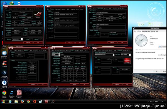The width and height of the screenshot is (167, 109).
Task: Open Store App Crack desktop shortcut
Action: [12, 94]
